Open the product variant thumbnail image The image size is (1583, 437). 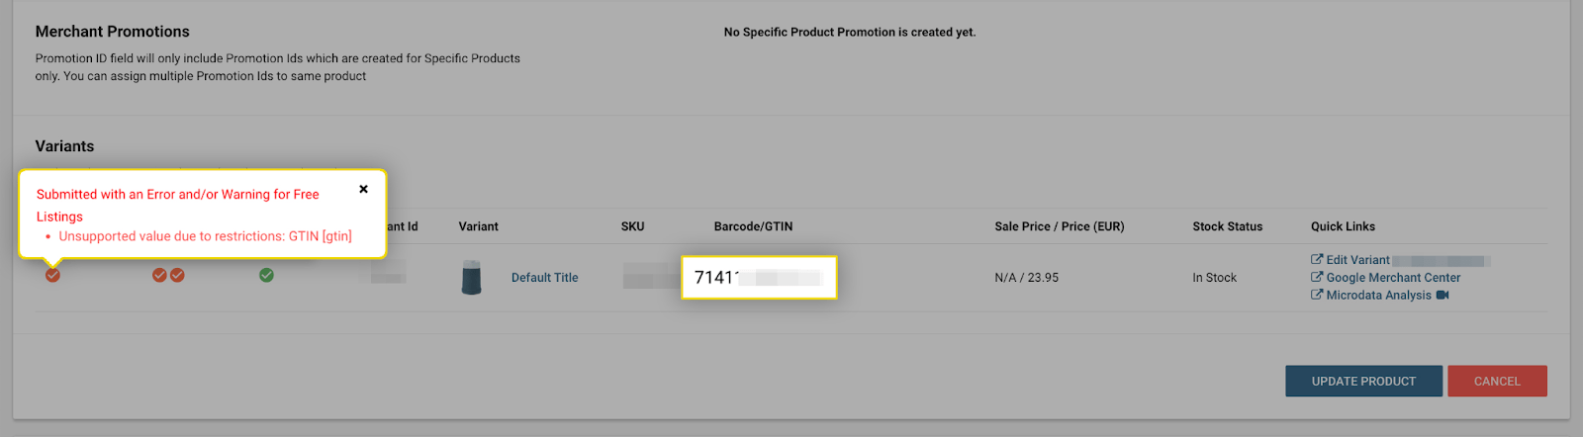tap(472, 278)
